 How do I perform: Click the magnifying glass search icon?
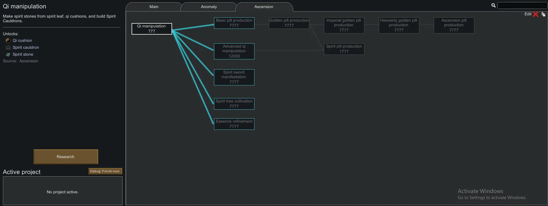(x=493, y=5)
